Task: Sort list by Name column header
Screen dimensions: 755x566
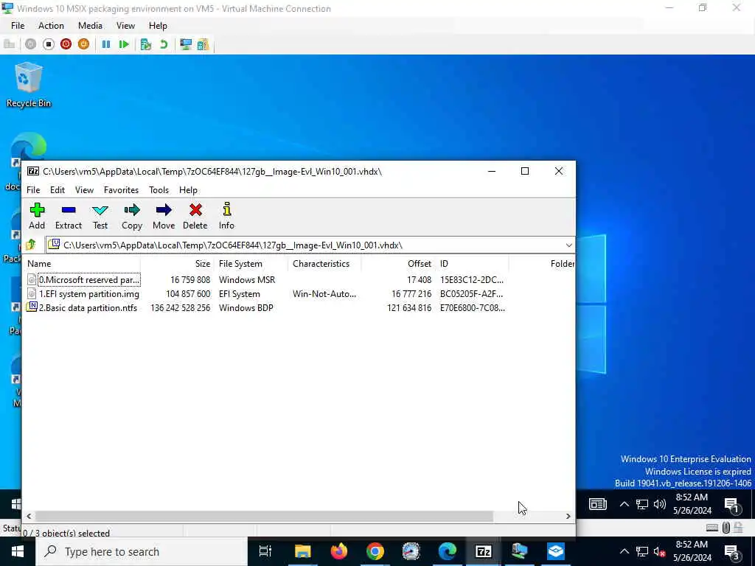Action: coord(83,264)
